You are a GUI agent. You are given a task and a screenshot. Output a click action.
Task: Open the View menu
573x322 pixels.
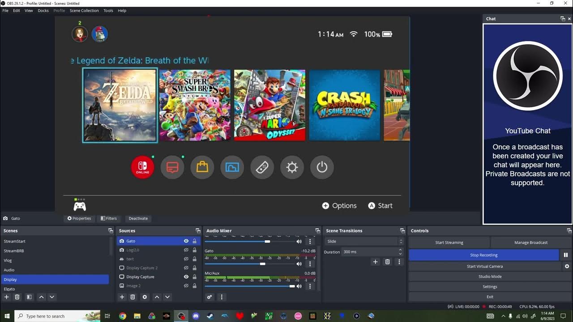coord(29,10)
